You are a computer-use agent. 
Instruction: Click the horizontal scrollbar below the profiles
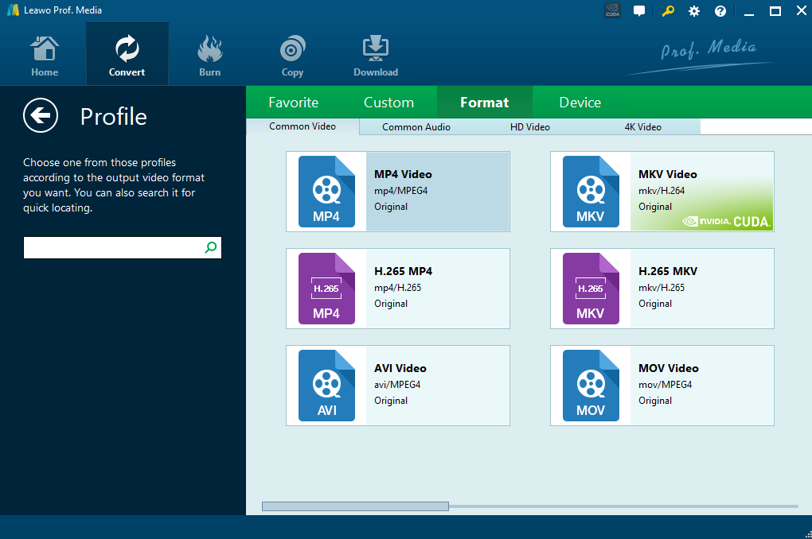tap(355, 506)
